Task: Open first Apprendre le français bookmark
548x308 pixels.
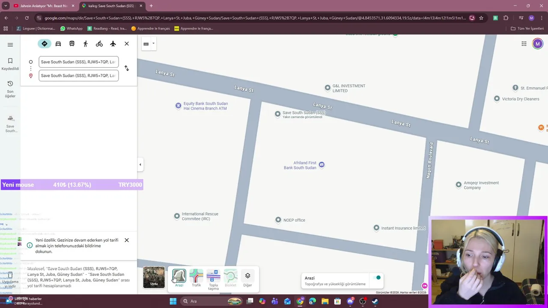Action: click(x=151, y=29)
